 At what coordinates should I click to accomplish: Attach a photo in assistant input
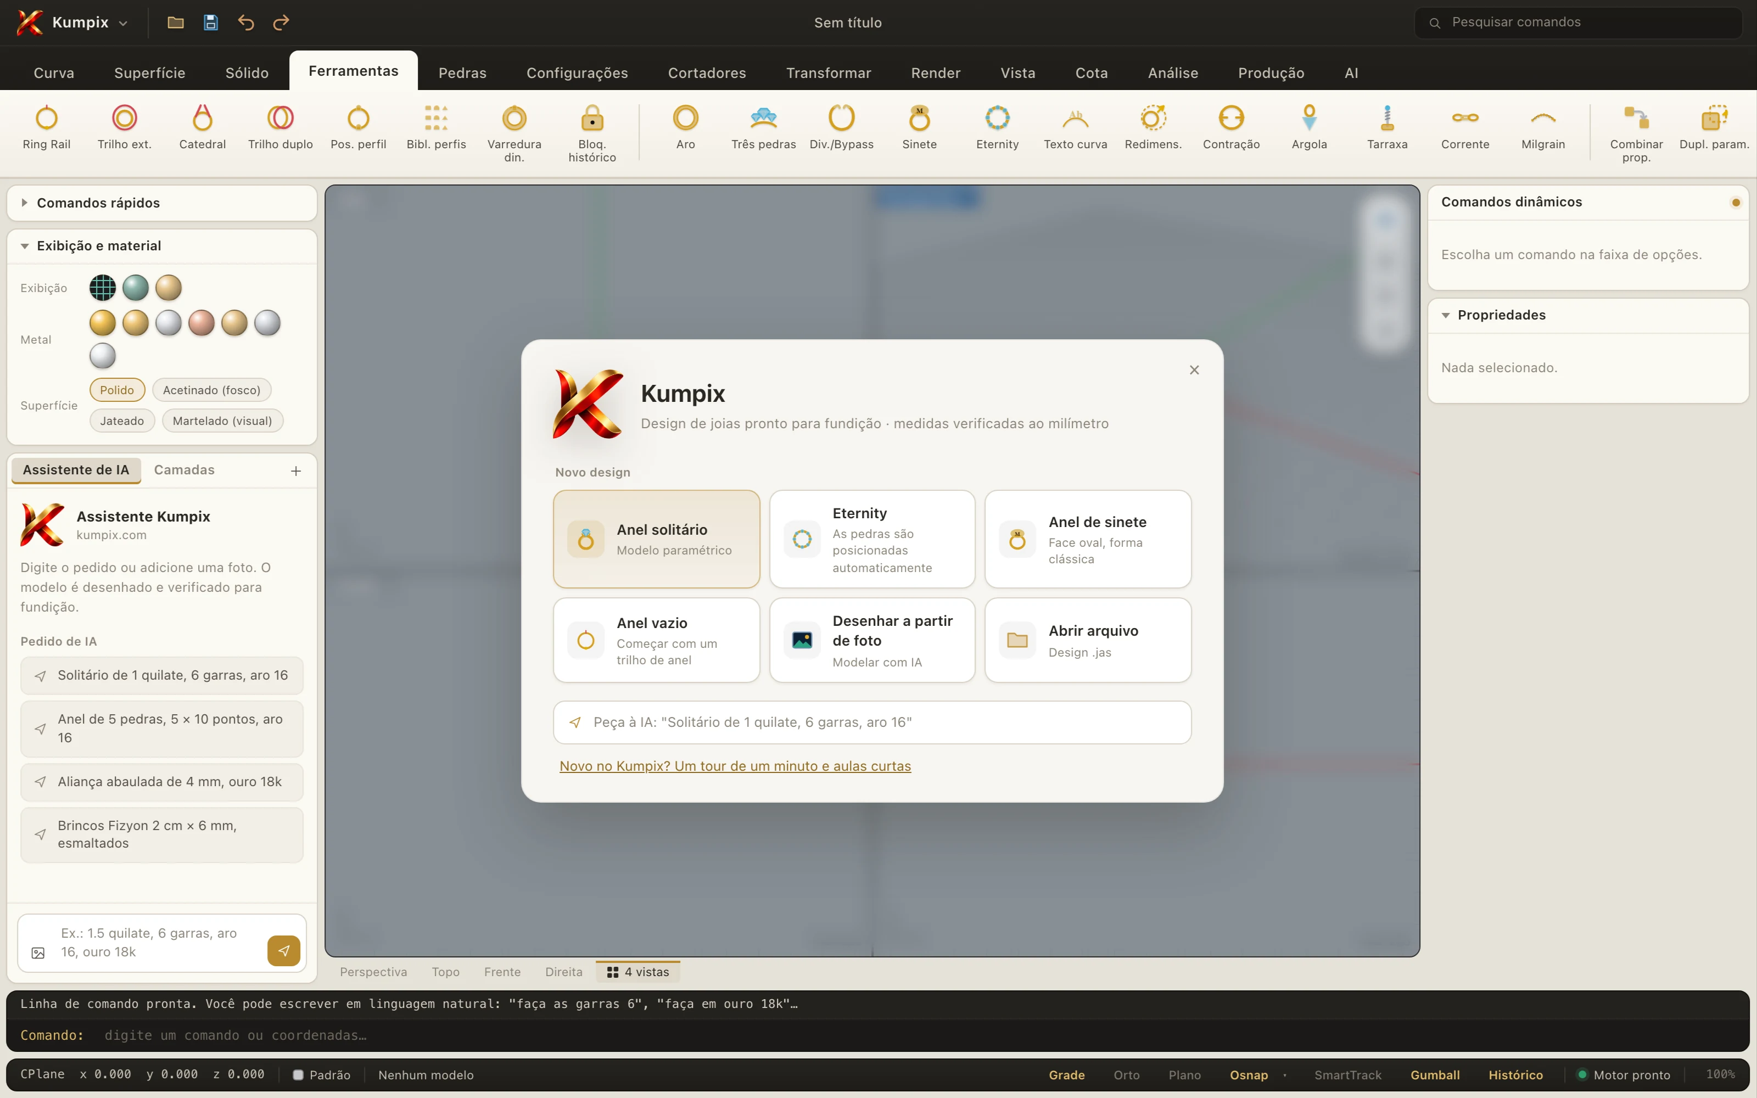(x=38, y=952)
